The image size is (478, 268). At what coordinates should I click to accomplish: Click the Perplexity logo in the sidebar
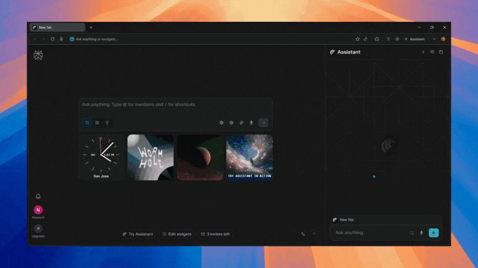coord(38,55)
